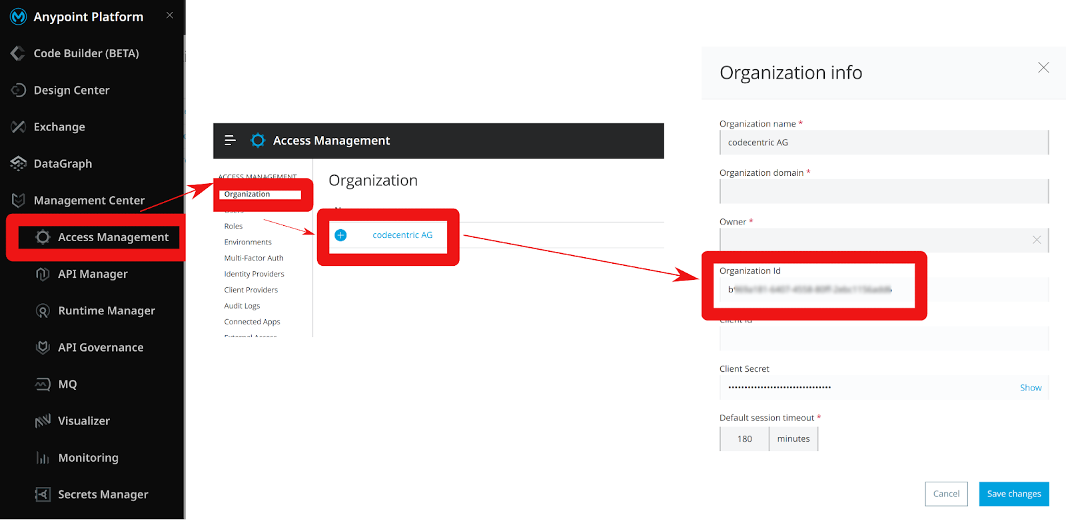Go to Environments in the side menu

coord(248,243)
